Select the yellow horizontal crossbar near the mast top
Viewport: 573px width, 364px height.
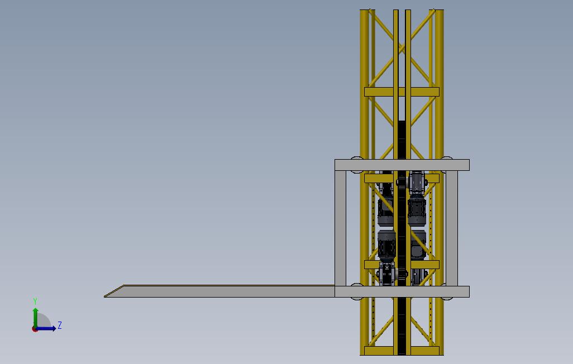pos(402,92)
